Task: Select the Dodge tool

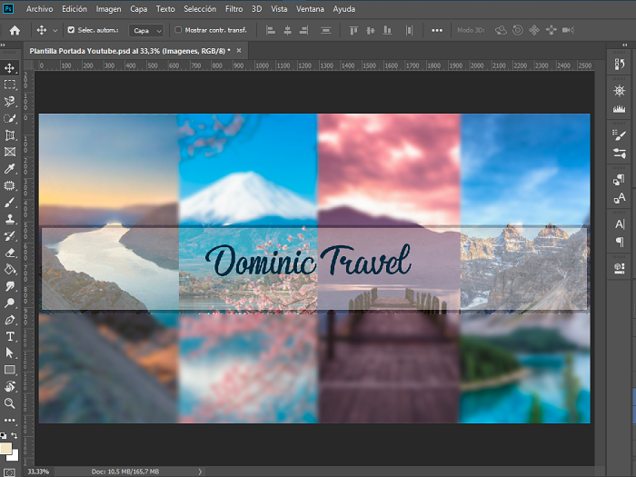Action: pos(9,303)
